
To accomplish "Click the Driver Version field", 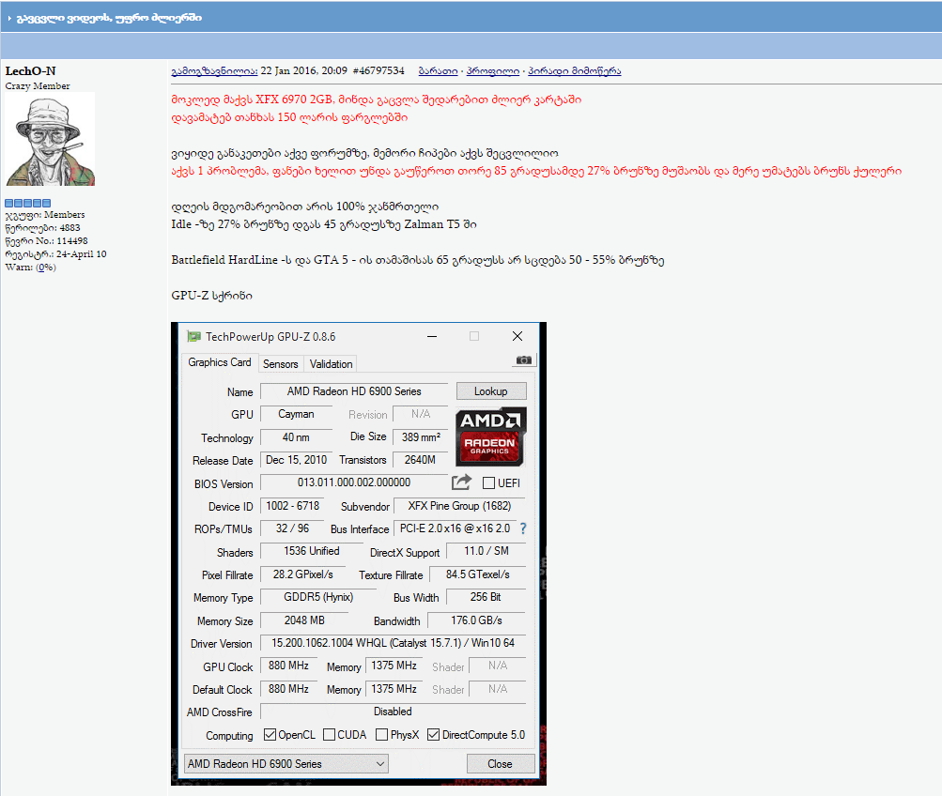I will 393,643.
